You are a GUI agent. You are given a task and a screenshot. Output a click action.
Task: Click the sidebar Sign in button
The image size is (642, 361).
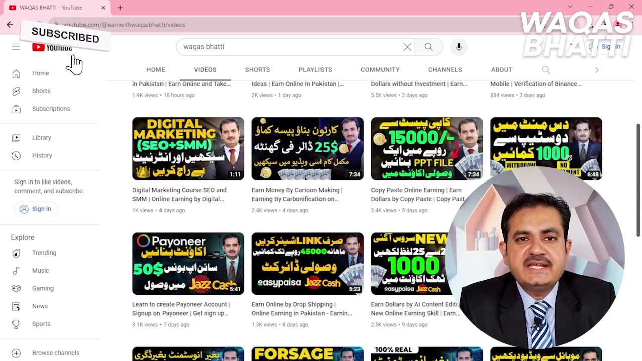pos(35,209)
